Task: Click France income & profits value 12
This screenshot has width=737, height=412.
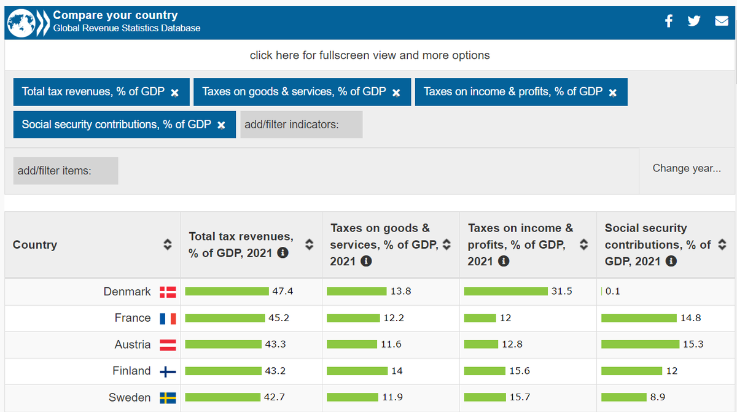Action: click(505, 318)
